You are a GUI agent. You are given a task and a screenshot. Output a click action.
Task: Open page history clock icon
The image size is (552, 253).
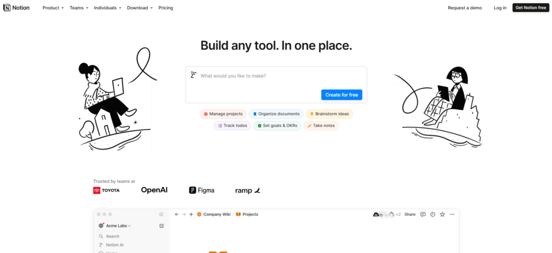[x=432, y=214]
